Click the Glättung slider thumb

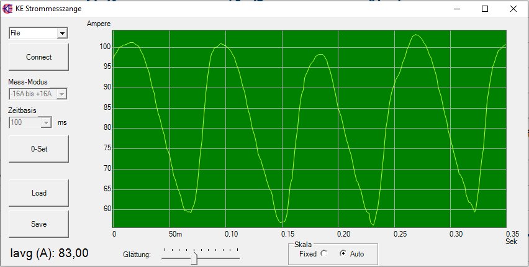(194, 258)
